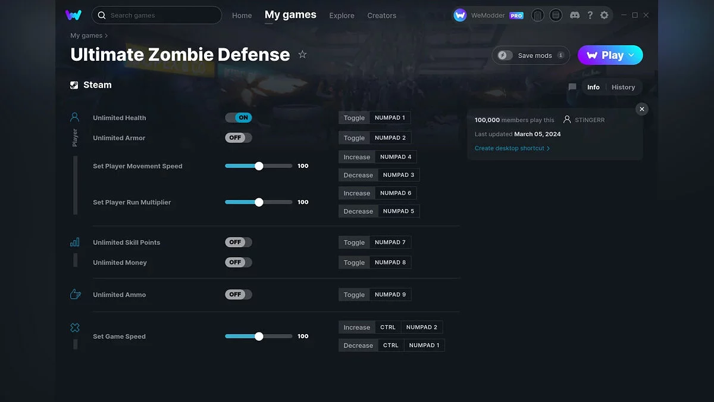Open the settings gear icon
Viewport: 714px width, 402px height.
pyautogui.click(x=605, y=15)
